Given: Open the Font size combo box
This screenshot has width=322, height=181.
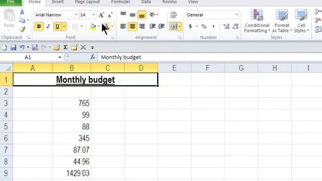Looking at the screenshot, I should coord(88,15).
